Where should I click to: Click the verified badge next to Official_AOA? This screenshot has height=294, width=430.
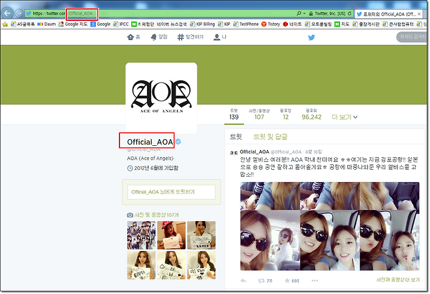[178, 142]
